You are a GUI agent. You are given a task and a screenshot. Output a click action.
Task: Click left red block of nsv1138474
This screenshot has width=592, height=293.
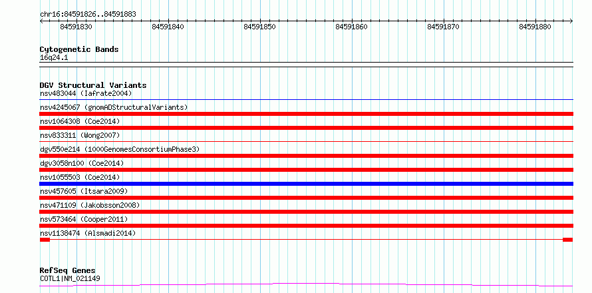pos(45,240)
